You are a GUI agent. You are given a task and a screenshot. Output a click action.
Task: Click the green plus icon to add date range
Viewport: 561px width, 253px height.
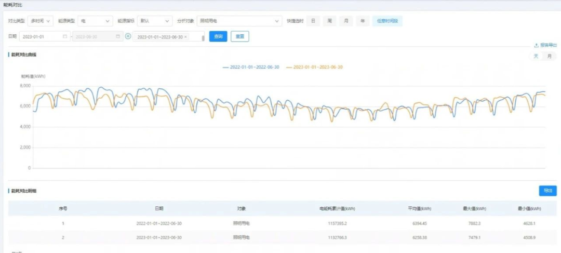(x=128, y=36)
